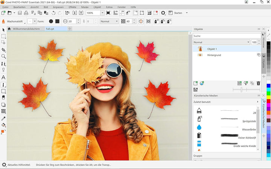The height and width of the screenshot is (169, 271).
Task: Open the Normal paint mode dropdown in property bar
Action: point(109,21)
